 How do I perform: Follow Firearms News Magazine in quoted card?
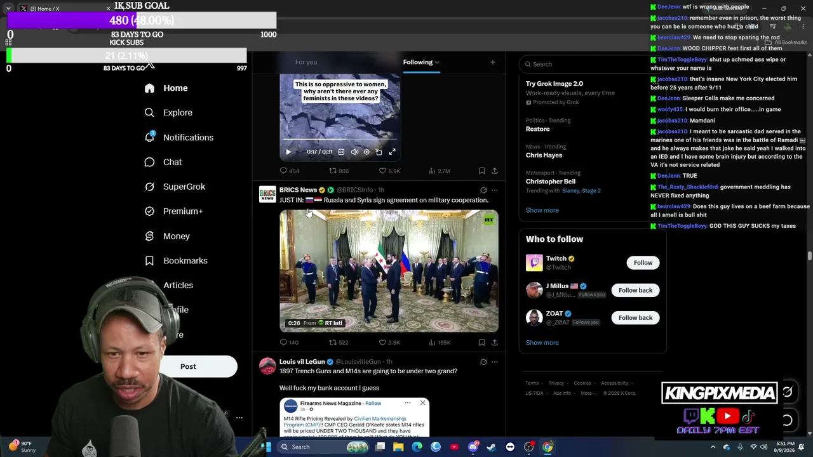373,403
